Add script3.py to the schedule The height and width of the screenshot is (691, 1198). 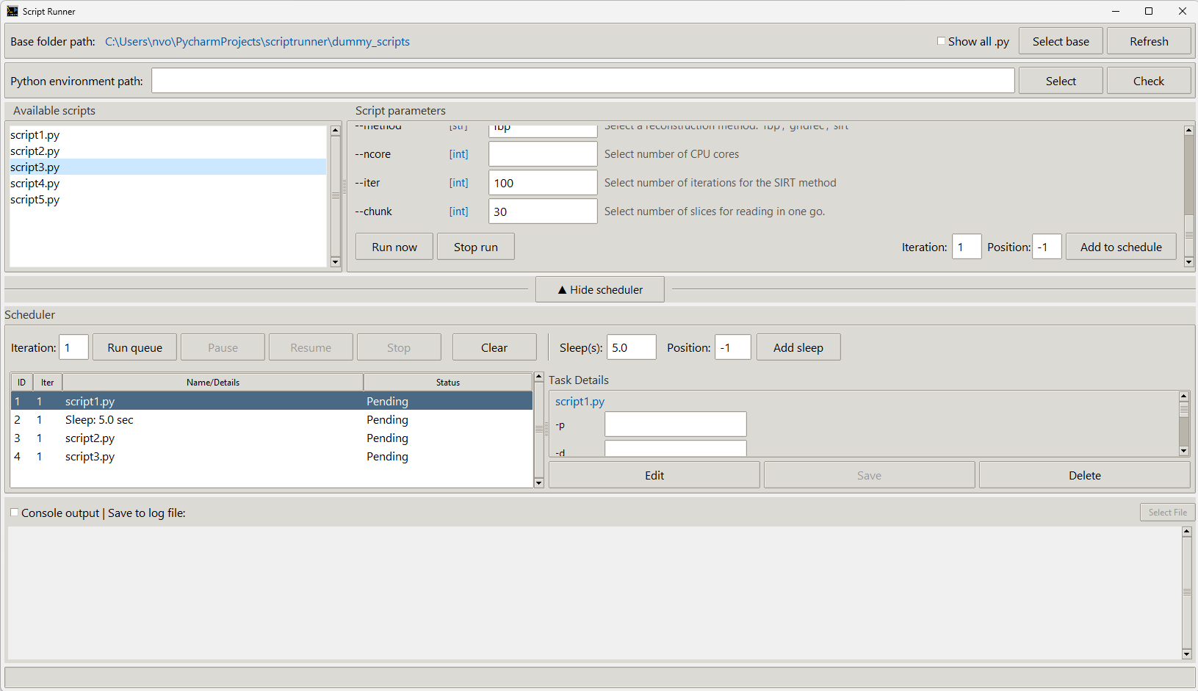[1120, 246]
